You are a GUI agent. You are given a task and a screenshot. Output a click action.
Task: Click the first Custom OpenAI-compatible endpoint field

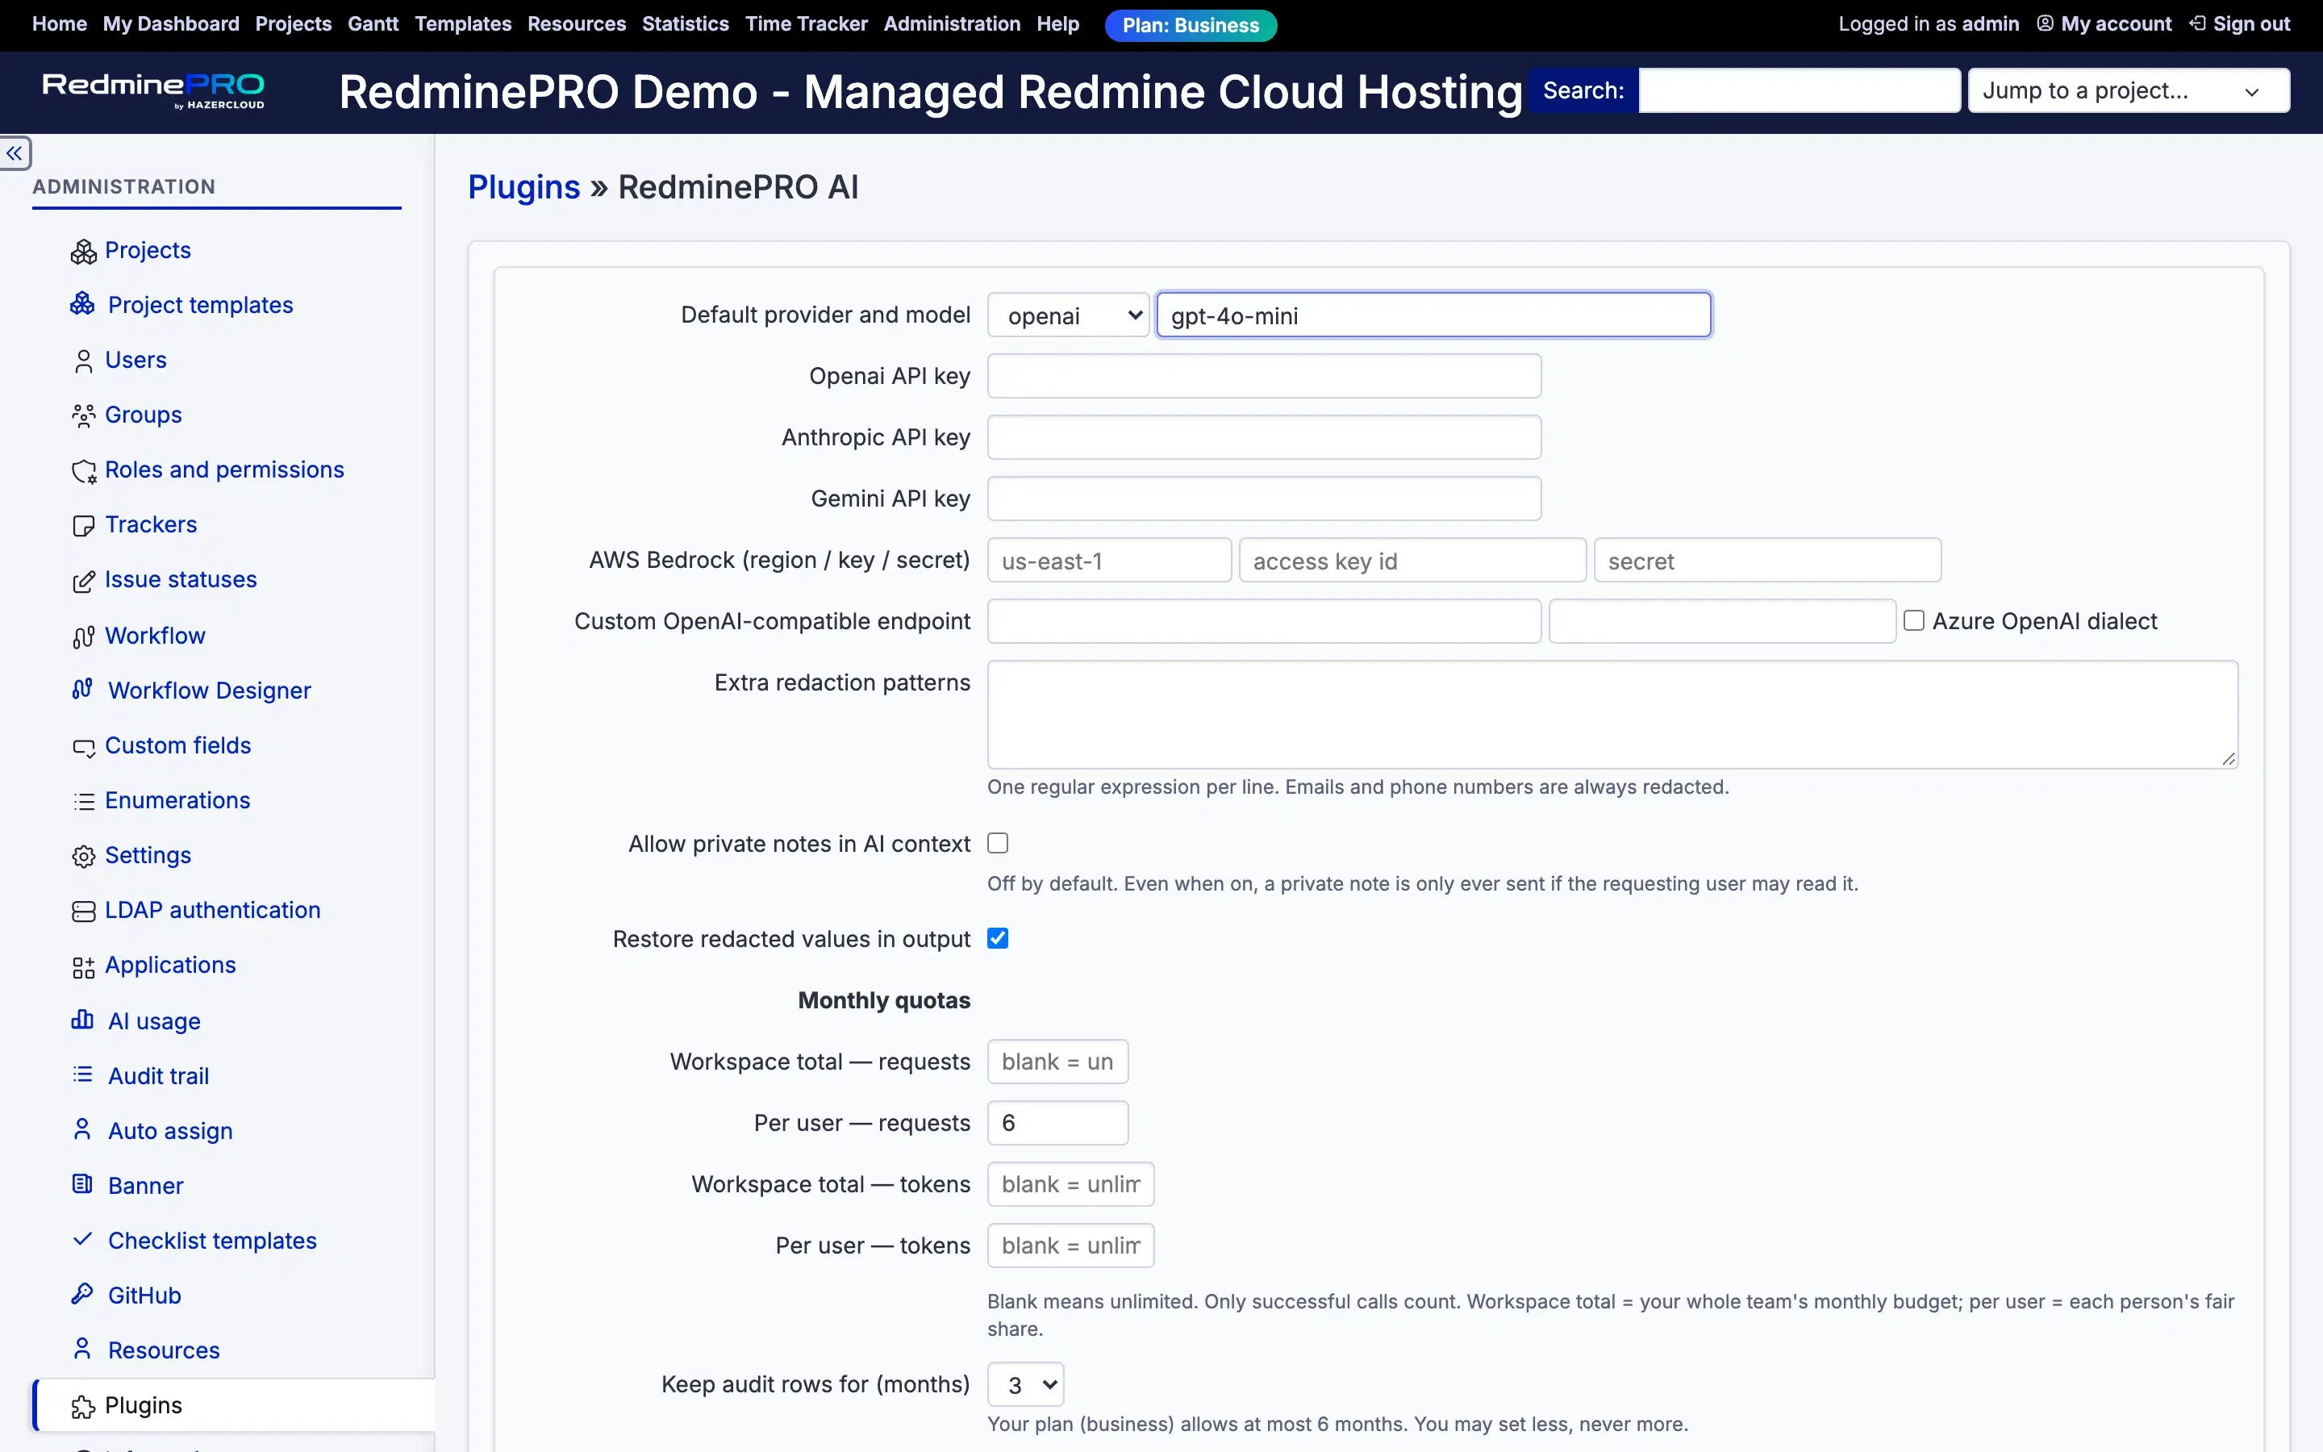pyautogui.click(x=1264, y=621)
